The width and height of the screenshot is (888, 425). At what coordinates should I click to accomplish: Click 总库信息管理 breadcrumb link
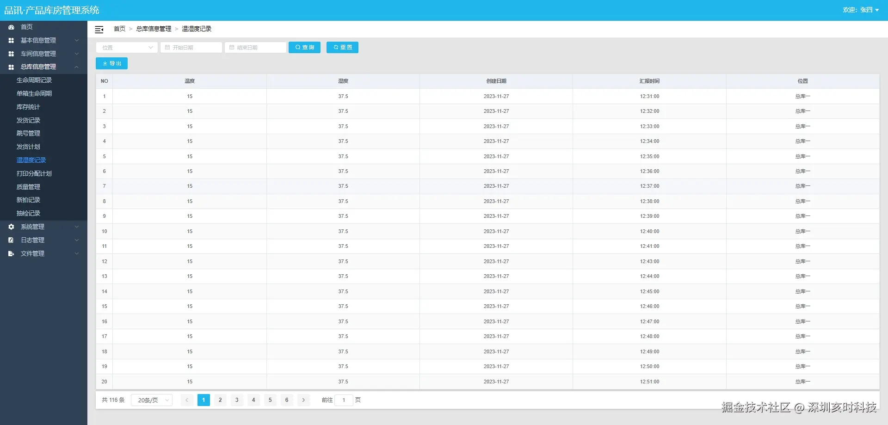pos(154,29)
